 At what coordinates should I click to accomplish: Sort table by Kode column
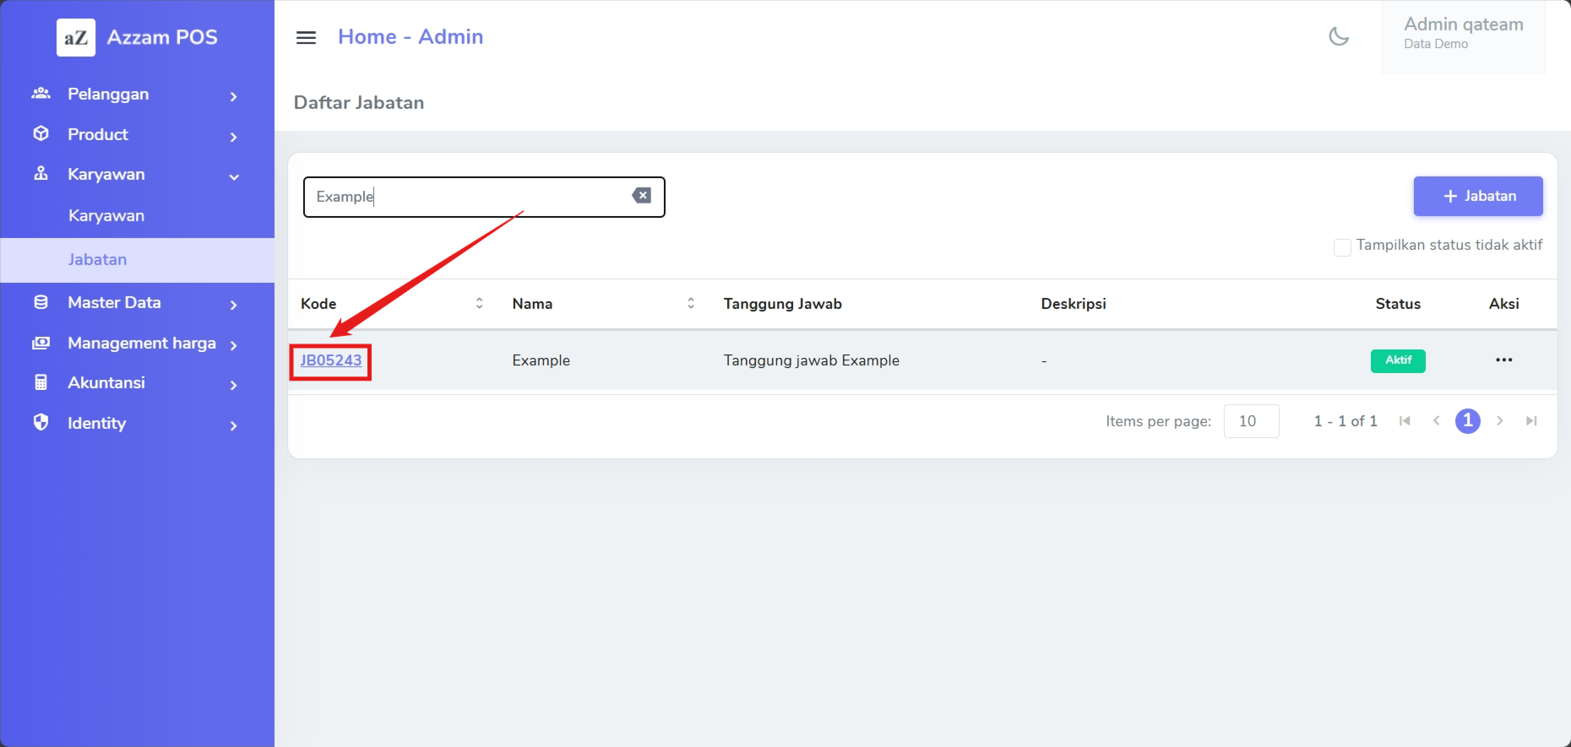coord(479,303)
